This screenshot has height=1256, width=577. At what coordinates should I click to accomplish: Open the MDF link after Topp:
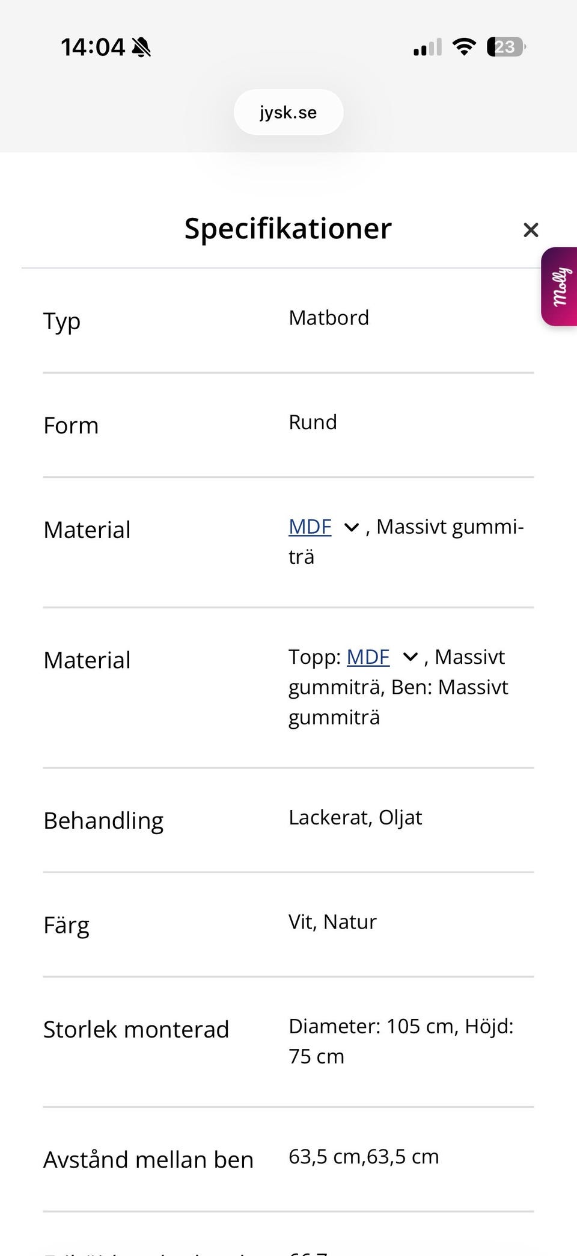point(368,657)
